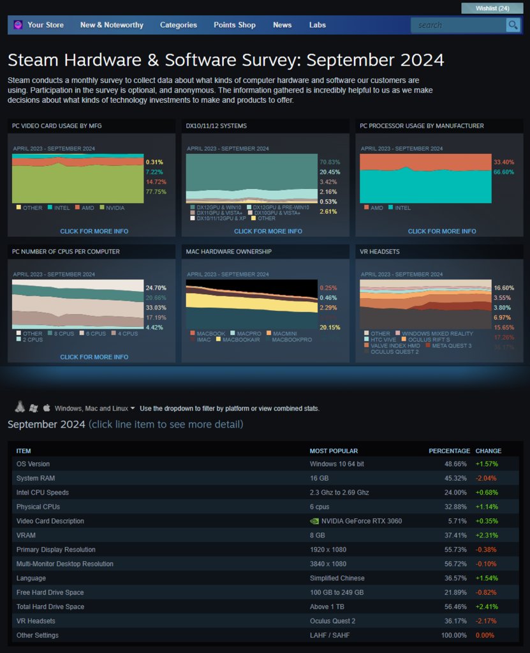Open the New & Noteworthy menu
530x653 pixels.
112,25
